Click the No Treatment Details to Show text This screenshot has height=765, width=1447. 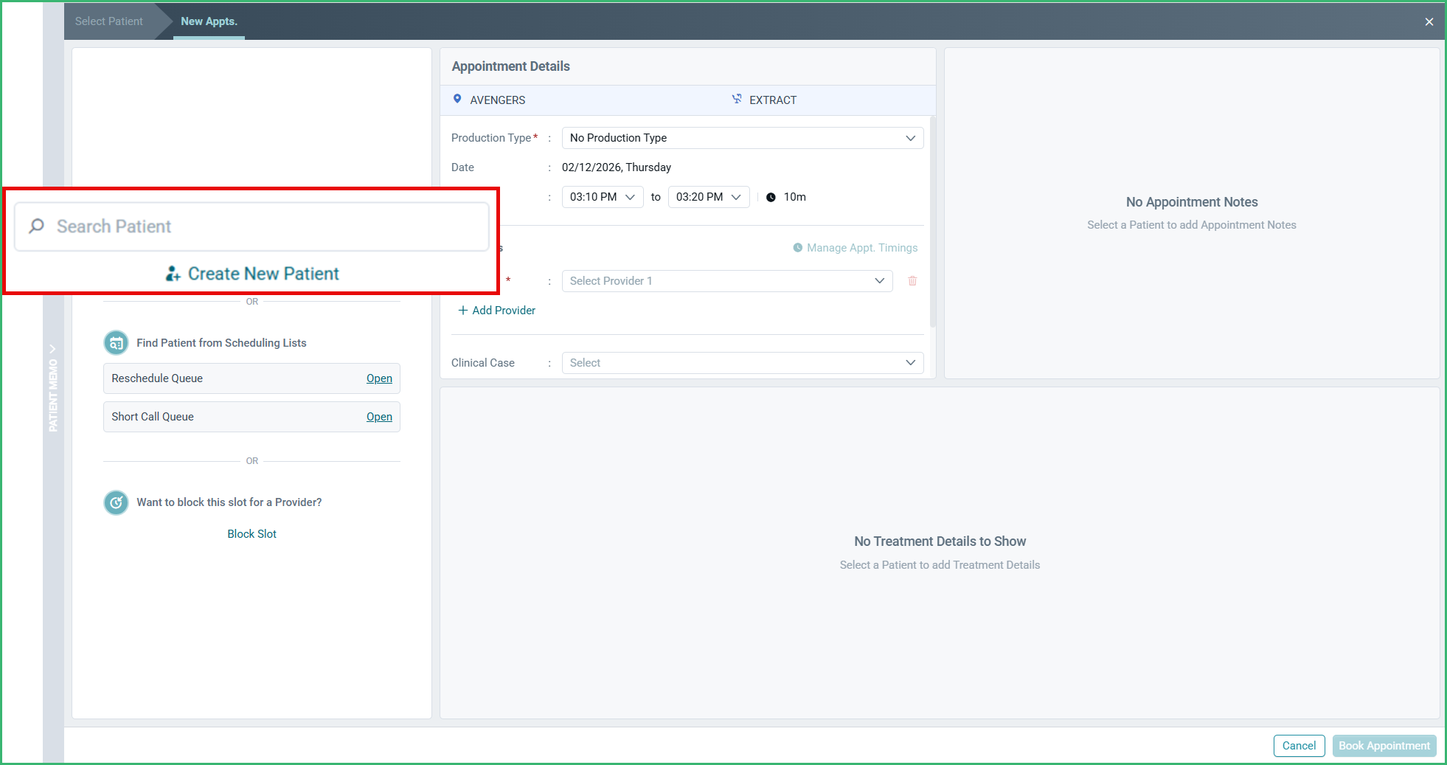940,541
